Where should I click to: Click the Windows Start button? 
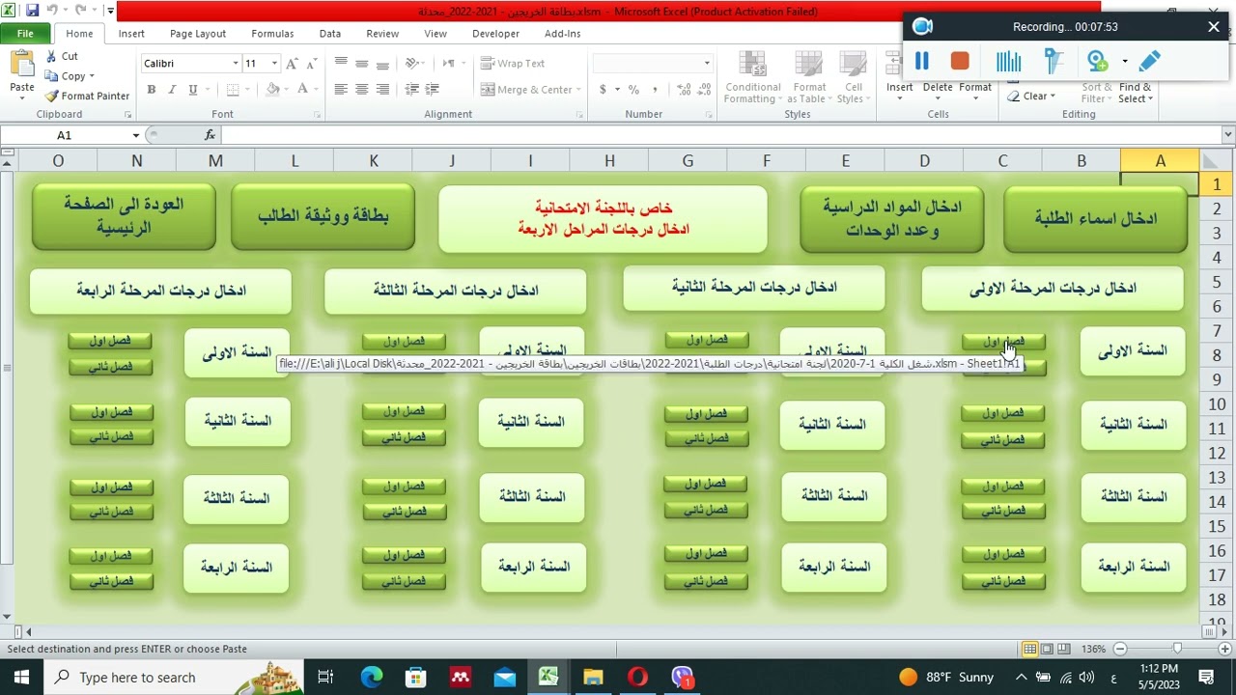(21, 677)
